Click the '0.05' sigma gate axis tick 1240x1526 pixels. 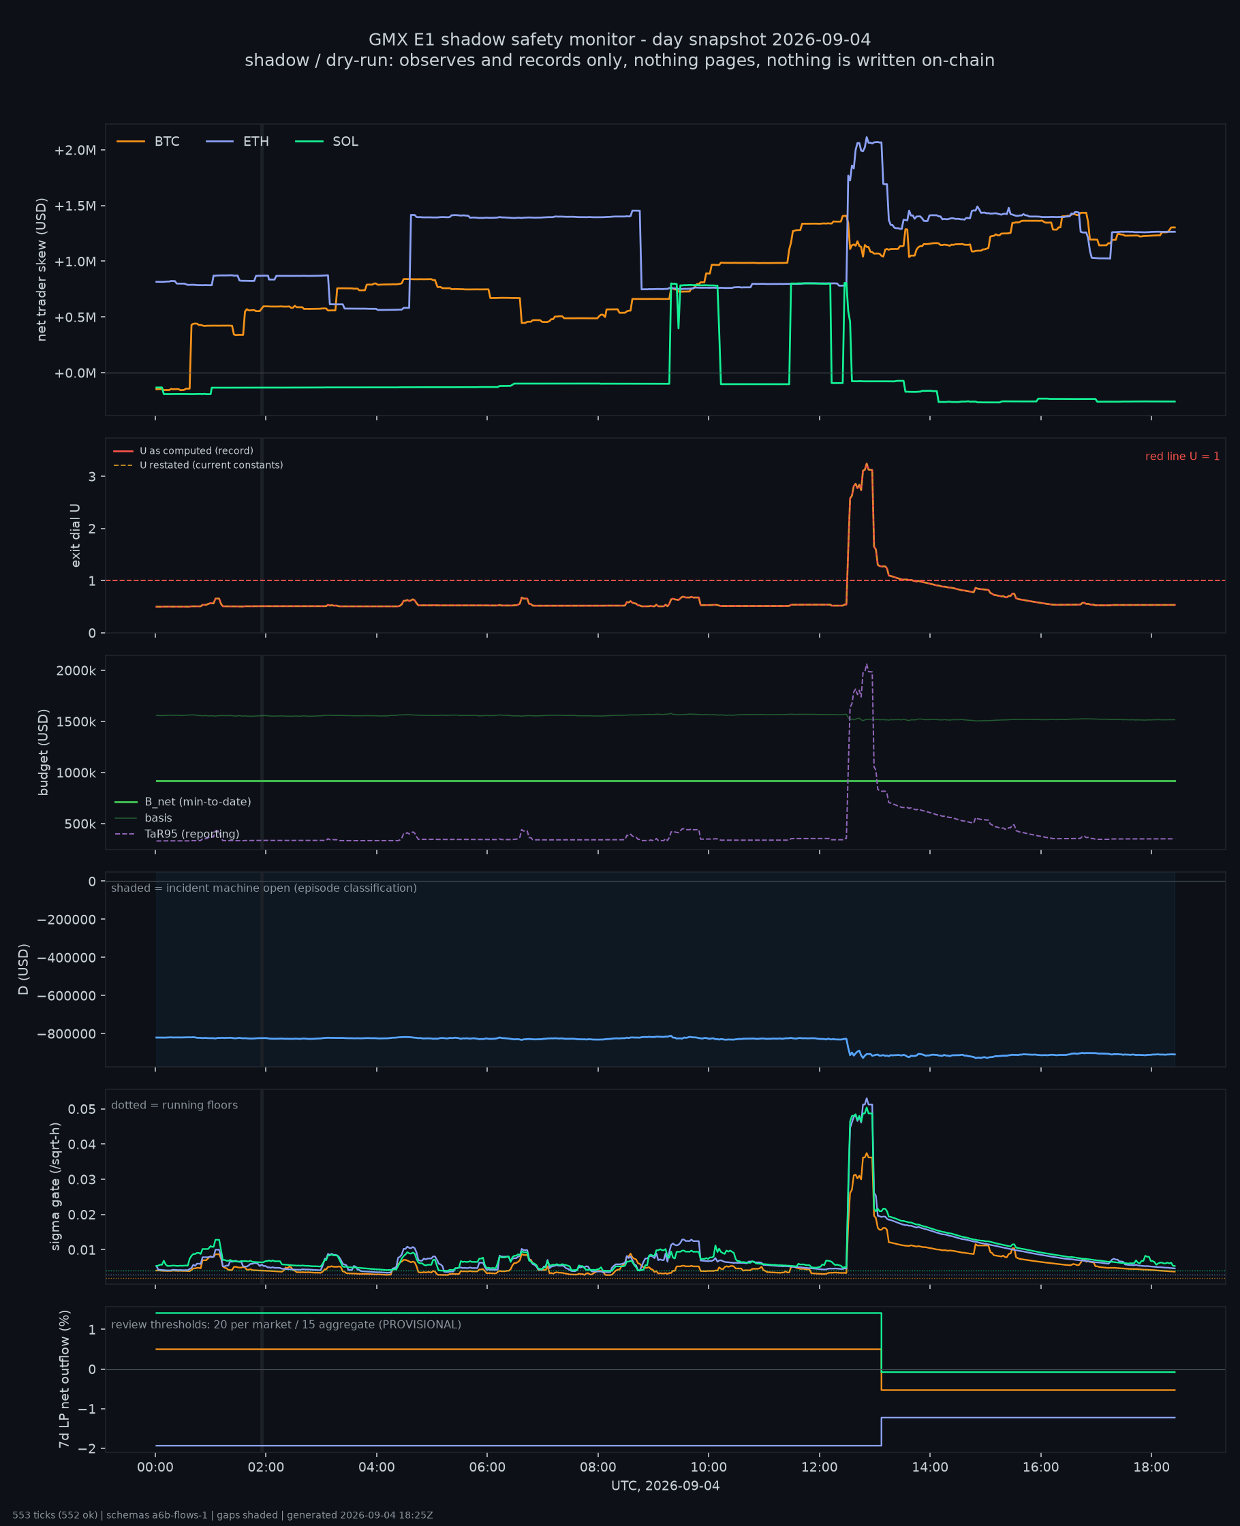pos(82,1109)
